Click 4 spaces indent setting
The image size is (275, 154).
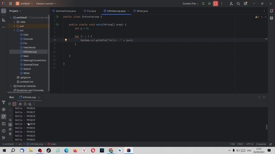click(261, 144)
